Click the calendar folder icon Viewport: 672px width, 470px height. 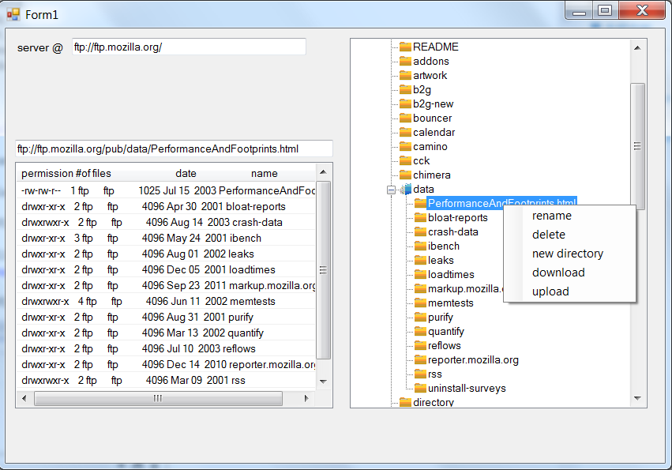click(405, 132)
